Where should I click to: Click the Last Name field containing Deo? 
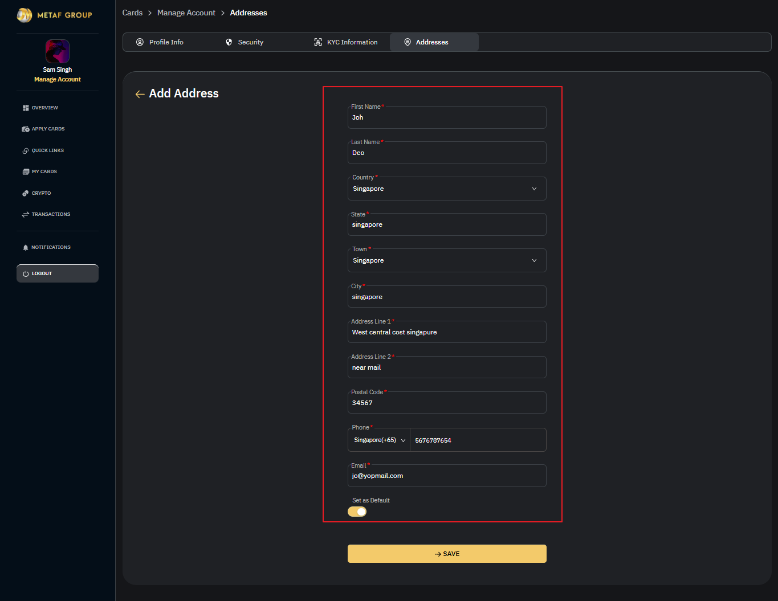[x=447, y=153]
